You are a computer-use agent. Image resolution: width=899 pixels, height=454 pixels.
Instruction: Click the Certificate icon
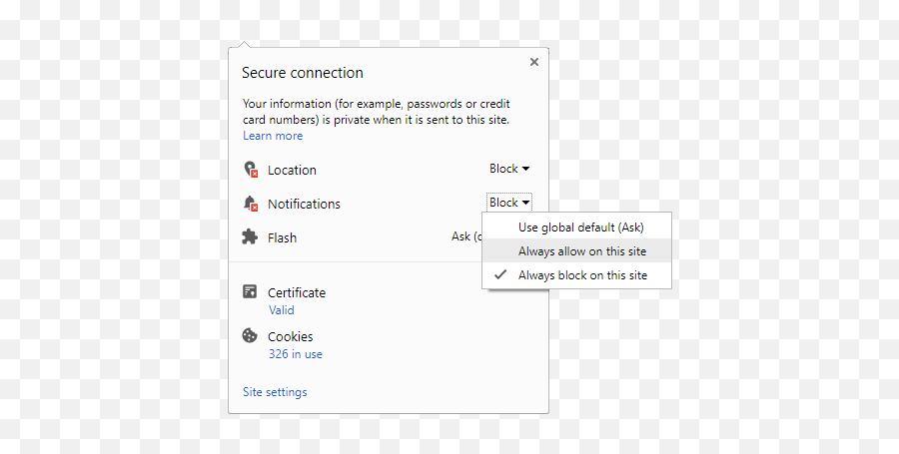pos(250,292)
